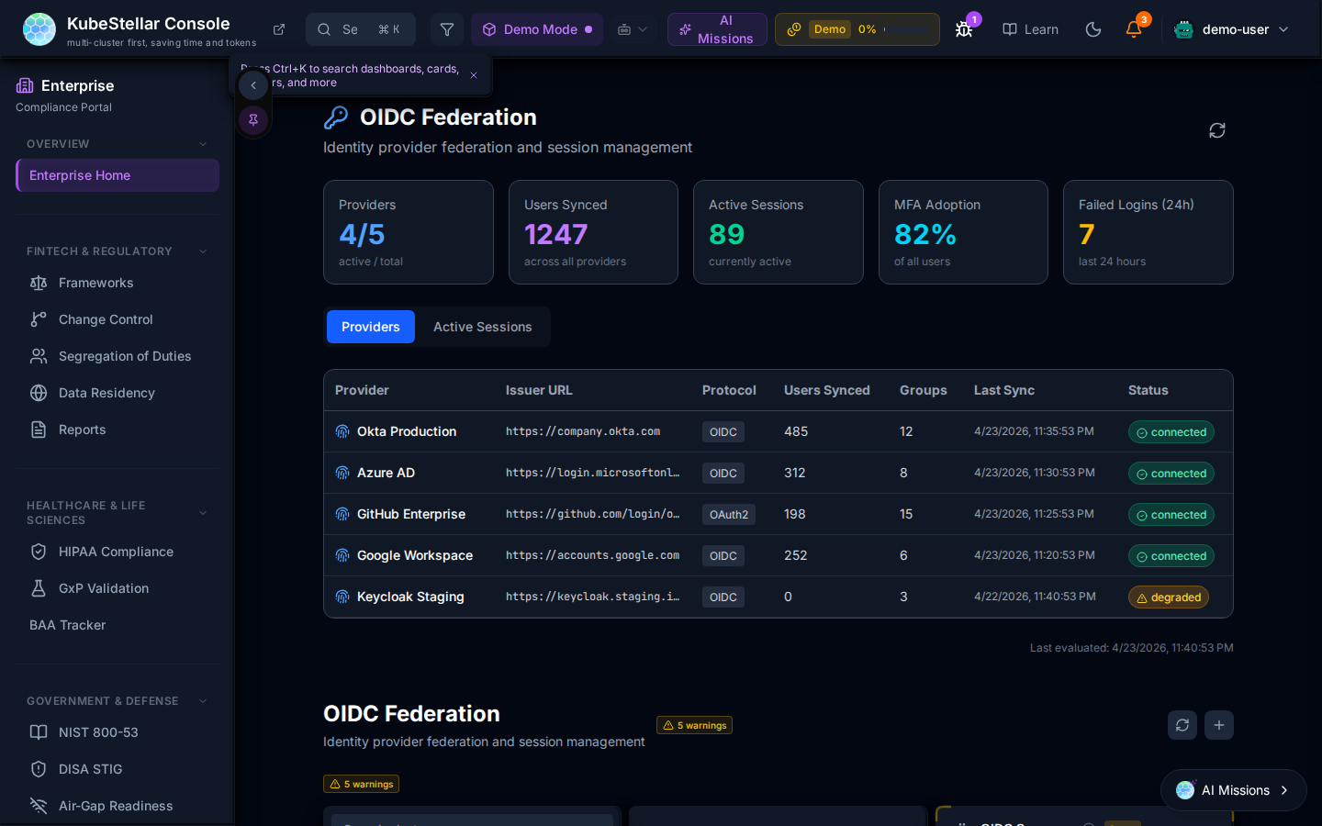Toggle dark mode moon icon

1093,29
